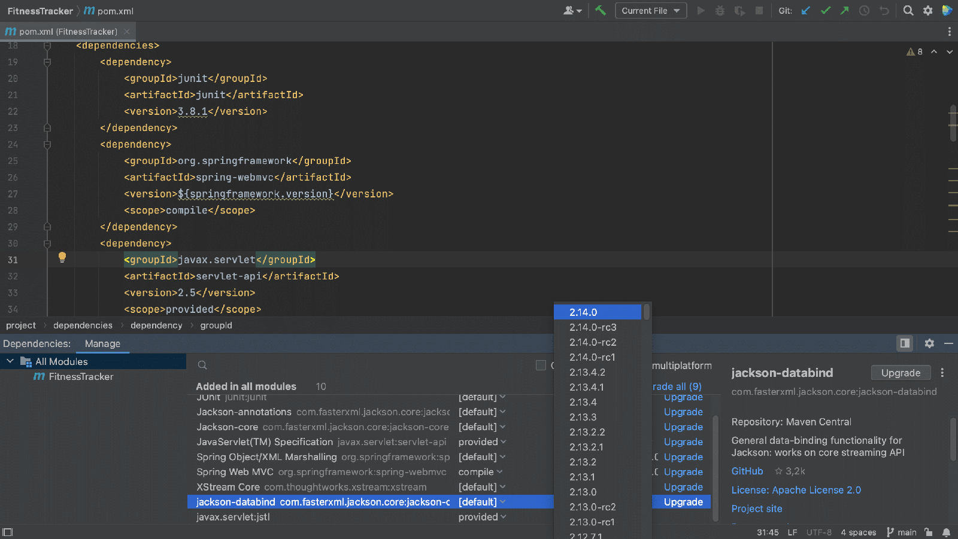
Task: Run with coverage using the shield icon
Action: pyautogui.click(x=740, y=11)
